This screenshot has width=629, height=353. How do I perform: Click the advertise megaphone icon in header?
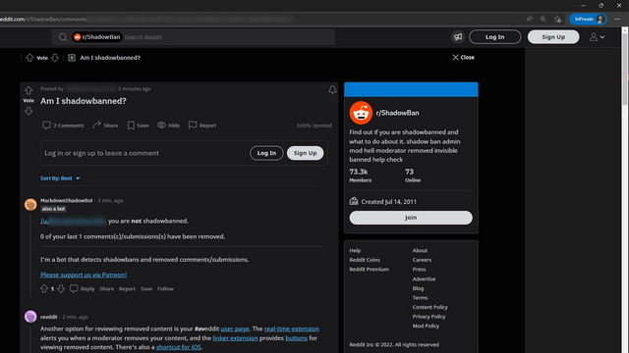(x=458, y=37)
